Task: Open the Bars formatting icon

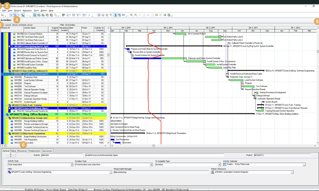Action: [x=63, y=15]
